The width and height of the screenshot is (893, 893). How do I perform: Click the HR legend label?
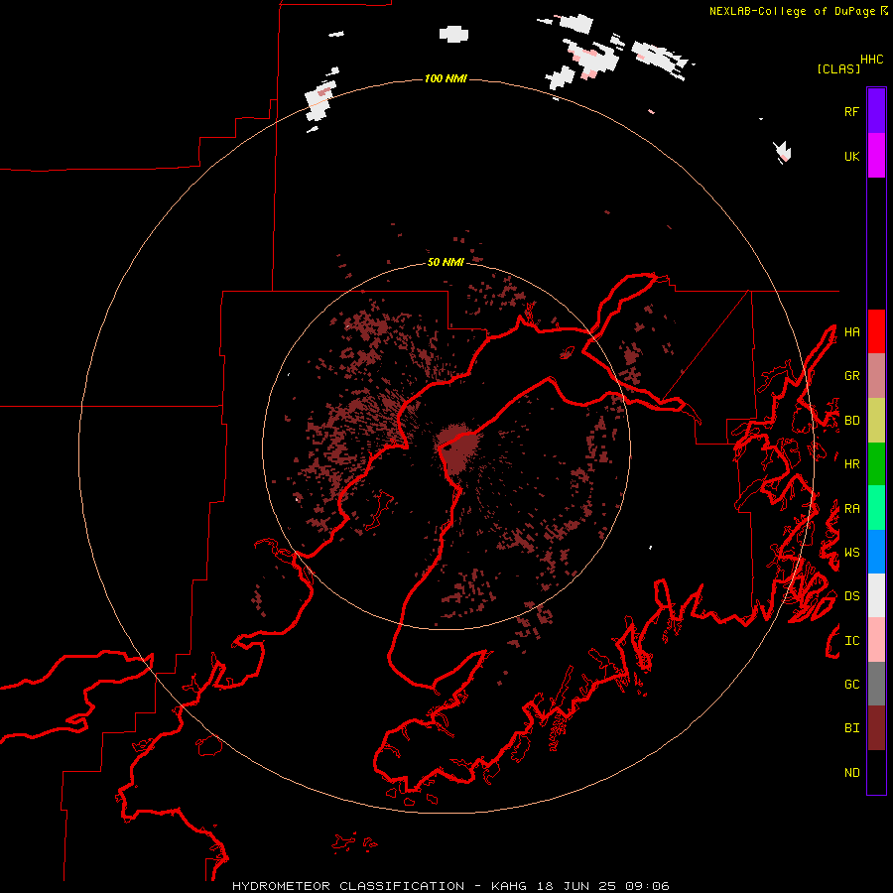(851, 464)
